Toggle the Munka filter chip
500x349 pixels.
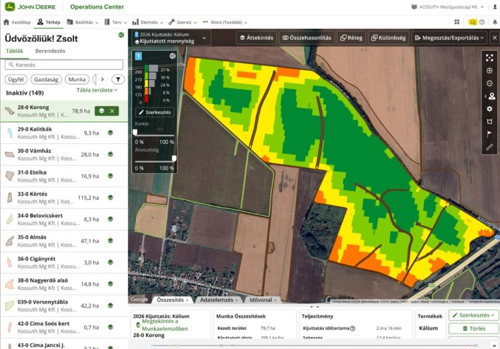(77, 79)
